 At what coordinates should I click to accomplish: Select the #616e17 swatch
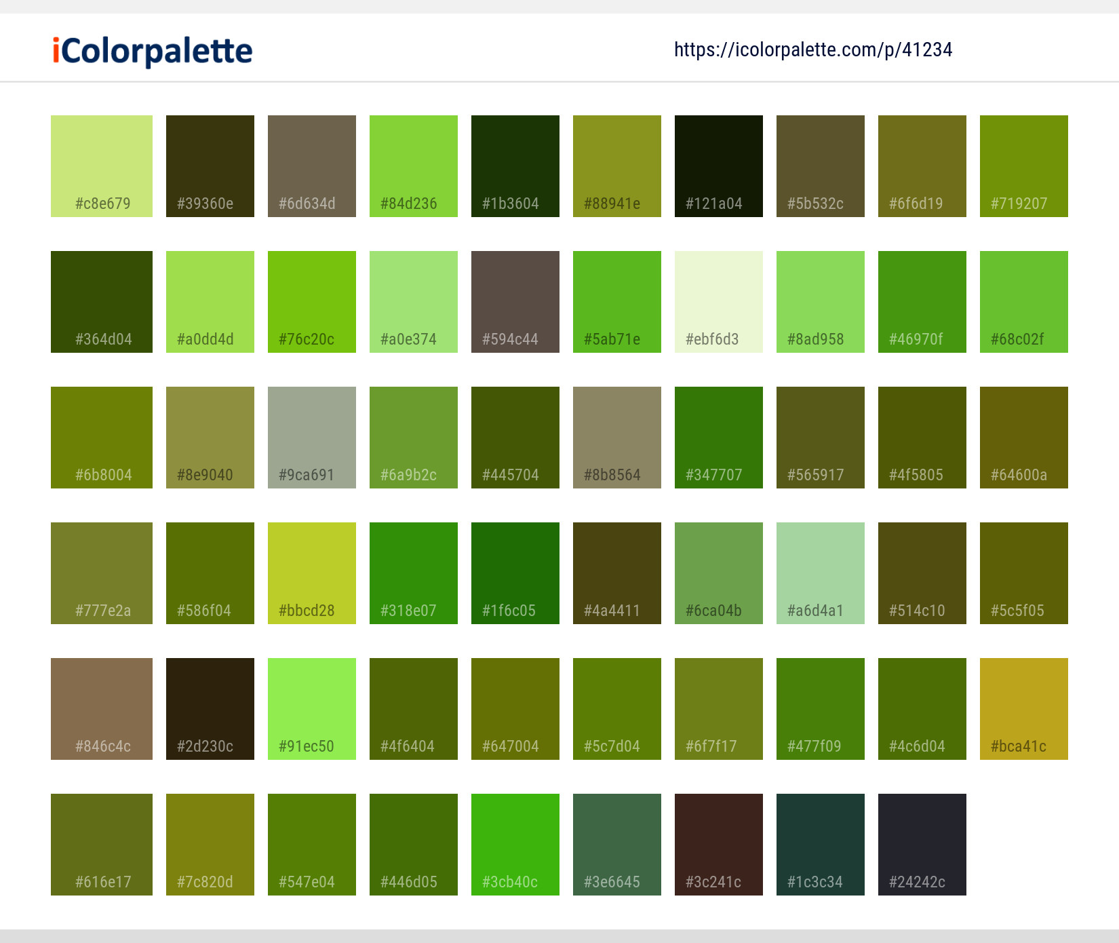pyautogui.click(x=102, y=845)
